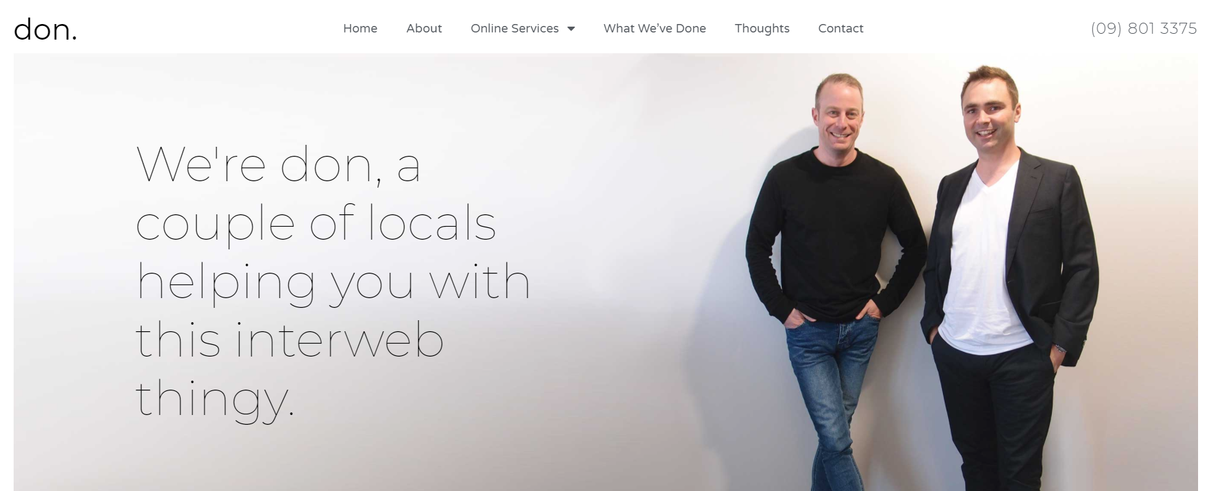Click the word "locals" in the headline
Viewport: 1213px width, 491px height.
tap(432, 223)
